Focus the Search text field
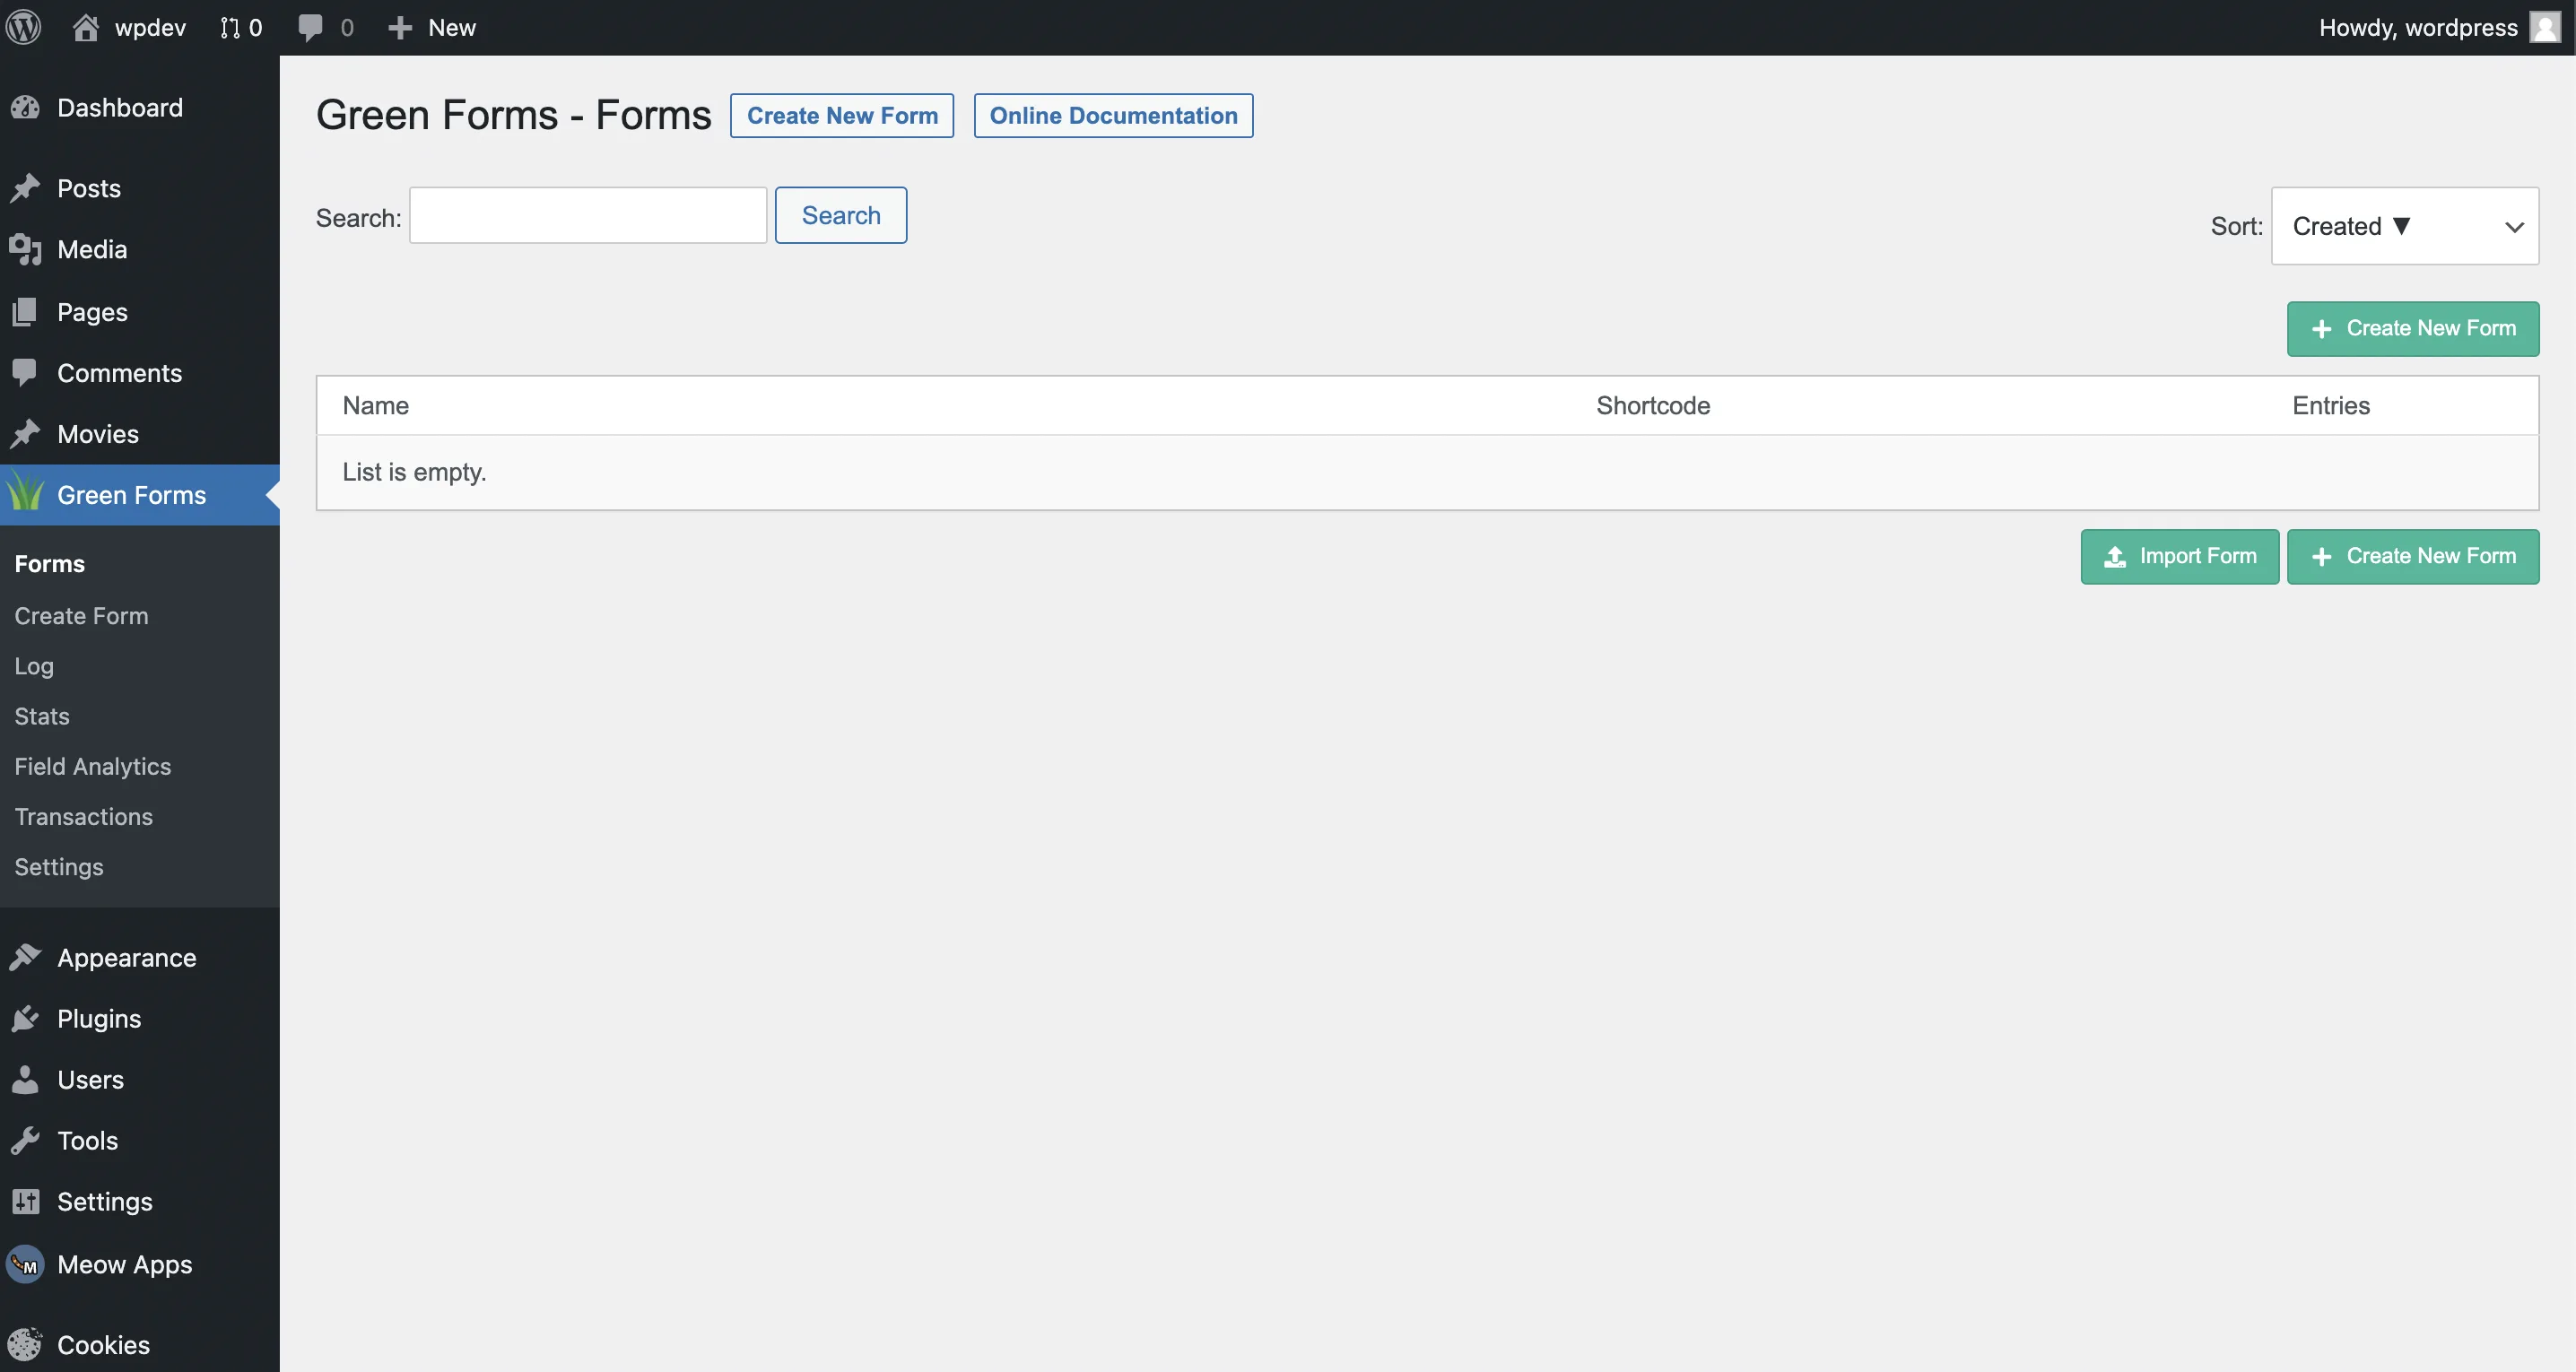 coord(588,215)
